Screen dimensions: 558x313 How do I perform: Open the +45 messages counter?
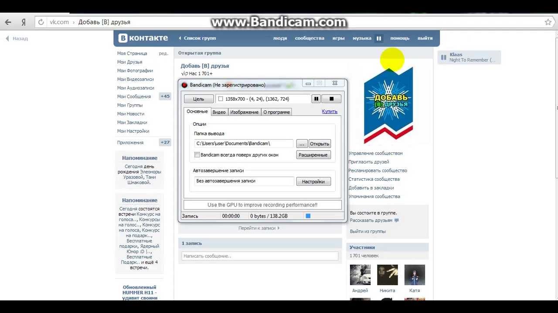[165, 97]
